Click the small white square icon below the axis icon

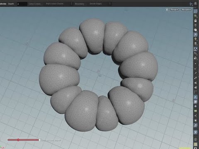[x=195, y=120]
